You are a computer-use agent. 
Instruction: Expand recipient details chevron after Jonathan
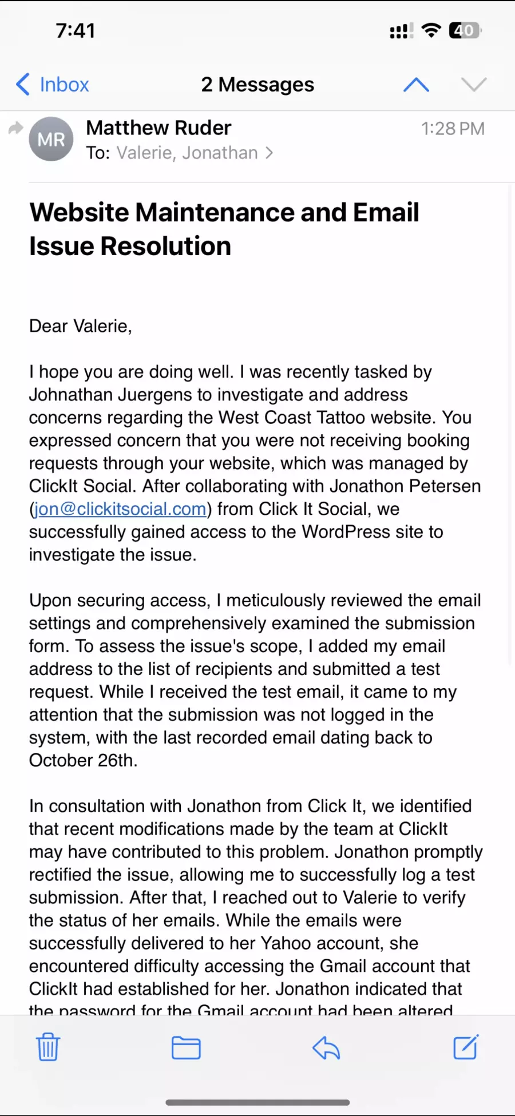pyautogui.click(x=270, y=153)
